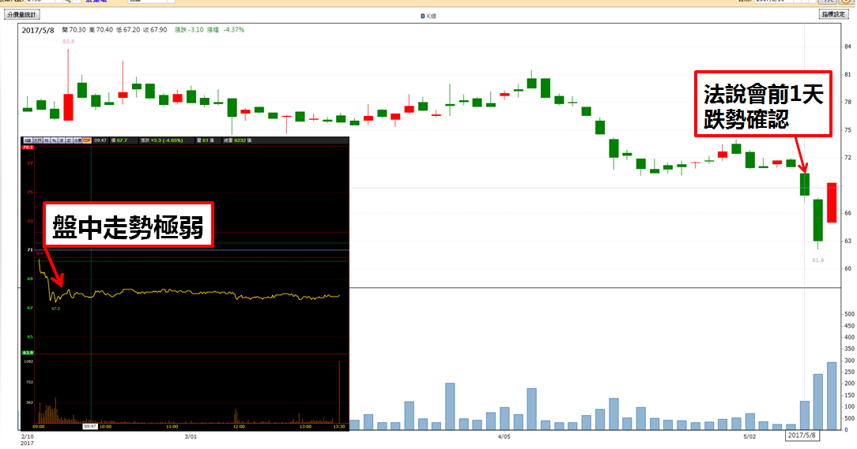The image size is (857, 449).
Task: Select the 分價 tab in intraday toolbar
Action: 77,140
